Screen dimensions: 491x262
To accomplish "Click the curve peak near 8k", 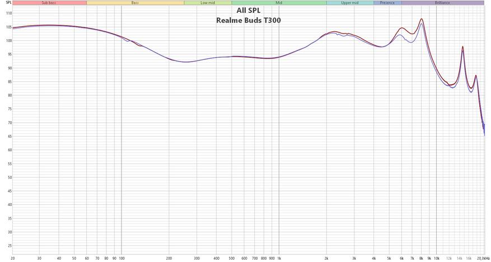I will (422, 19).
